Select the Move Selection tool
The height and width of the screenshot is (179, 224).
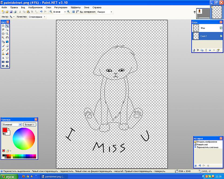pyautogui.click(x=7, y=30)
